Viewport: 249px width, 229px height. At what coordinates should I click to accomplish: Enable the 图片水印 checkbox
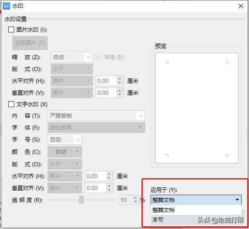(11, 30)
